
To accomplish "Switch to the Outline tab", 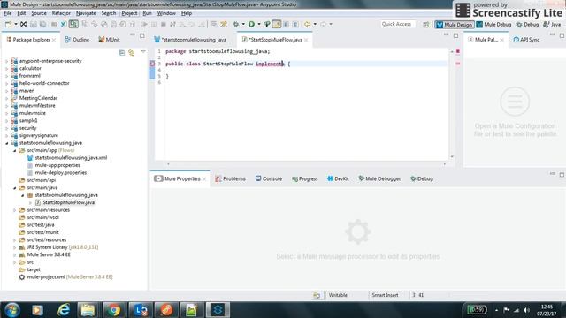I will click(77, 40).
